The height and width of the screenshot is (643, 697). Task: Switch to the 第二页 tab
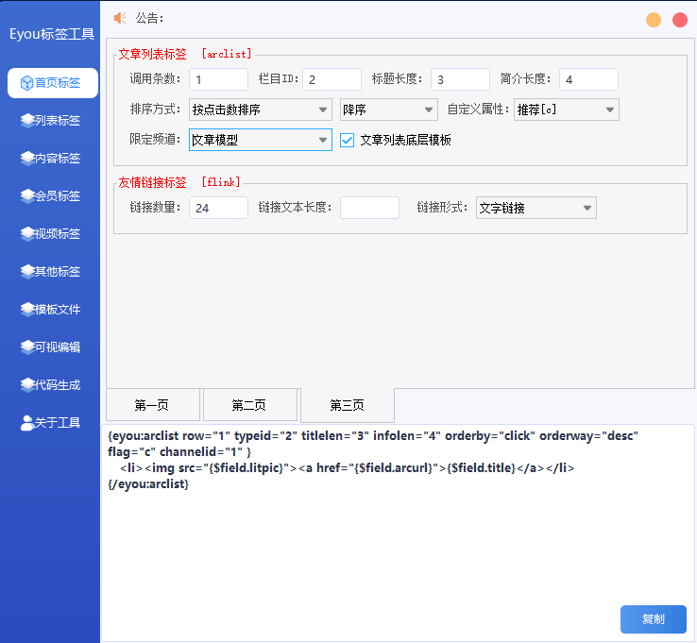(250, 405)
